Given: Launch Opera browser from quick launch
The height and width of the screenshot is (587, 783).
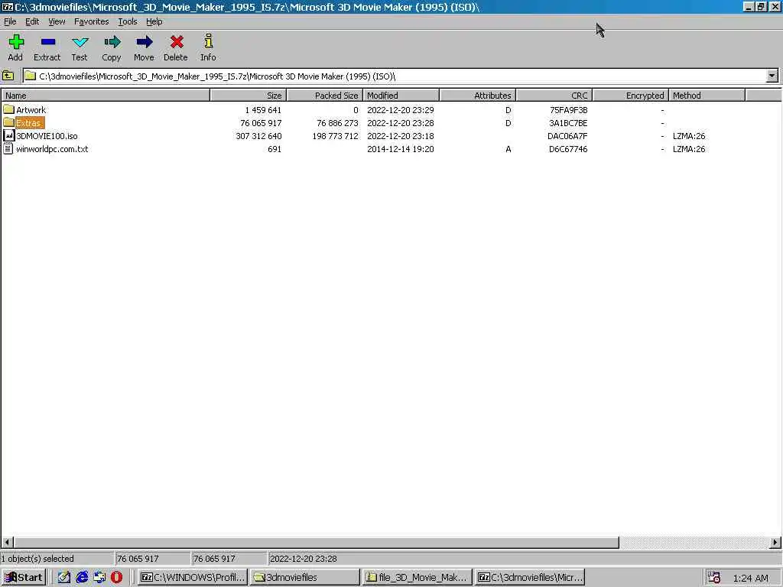Looking at the screenshot, I should pyautogui.click(x=116, y=577).
